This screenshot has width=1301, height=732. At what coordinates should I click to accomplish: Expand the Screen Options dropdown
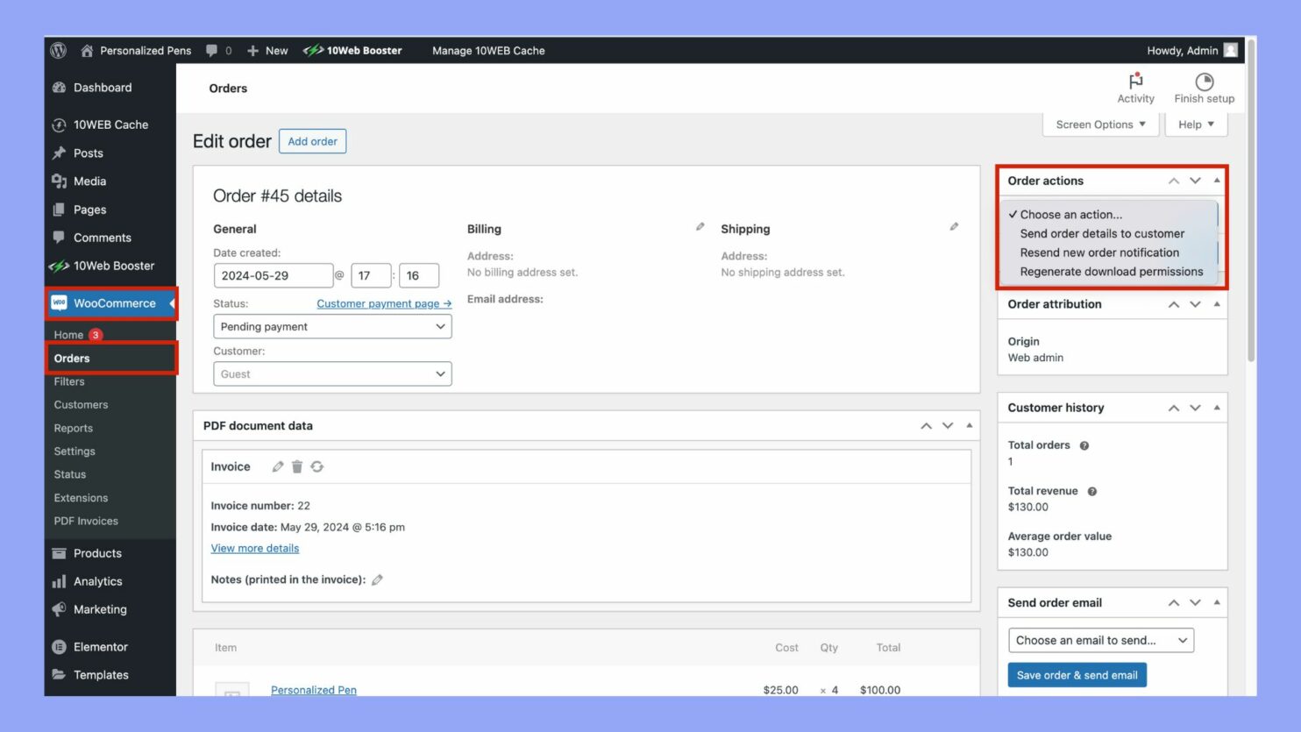point(1099,124)
